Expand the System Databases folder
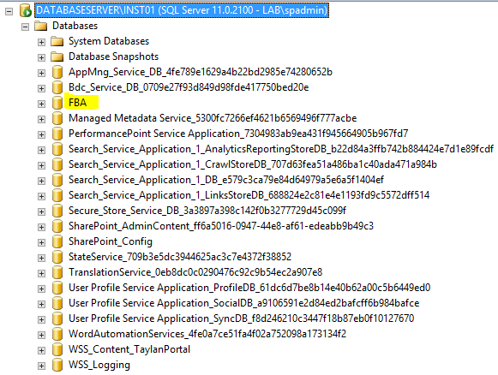The width and height of the screenshot is (498, 375). click(41, 42)
